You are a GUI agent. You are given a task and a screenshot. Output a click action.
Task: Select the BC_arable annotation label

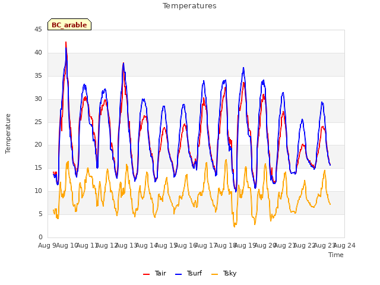click(69, 24)
